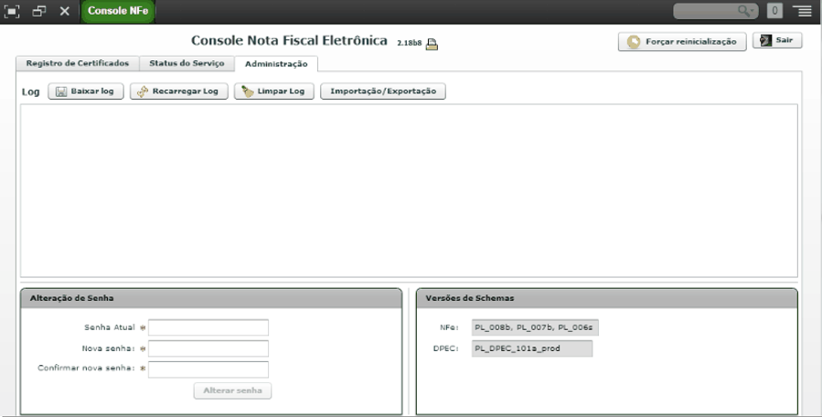Focus the Confirmar nova senha field

click(208, 369)
